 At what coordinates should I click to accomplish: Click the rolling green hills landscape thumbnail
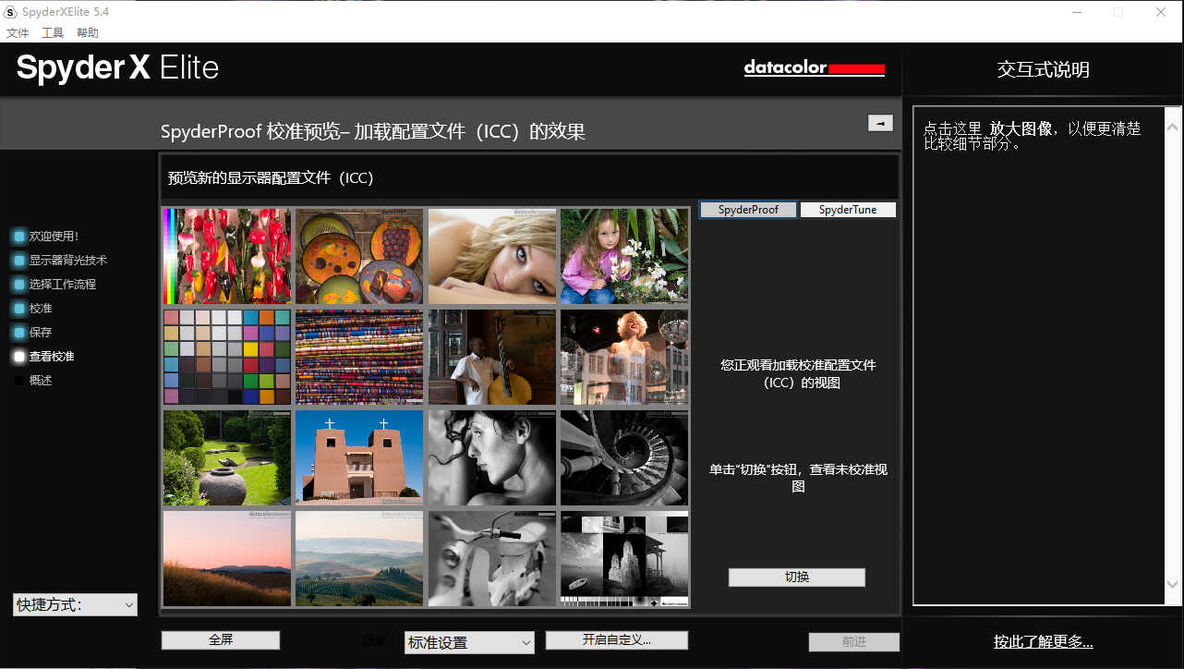click(359, 558)
